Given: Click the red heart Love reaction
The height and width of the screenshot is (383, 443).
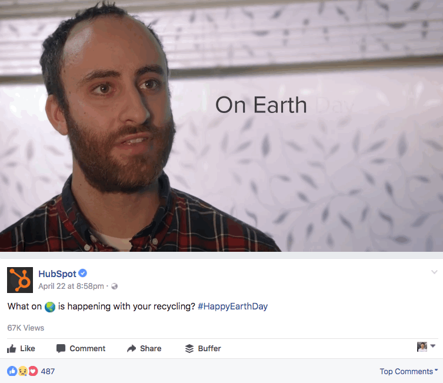Looking at the screenshot, I should coord(33,371).
